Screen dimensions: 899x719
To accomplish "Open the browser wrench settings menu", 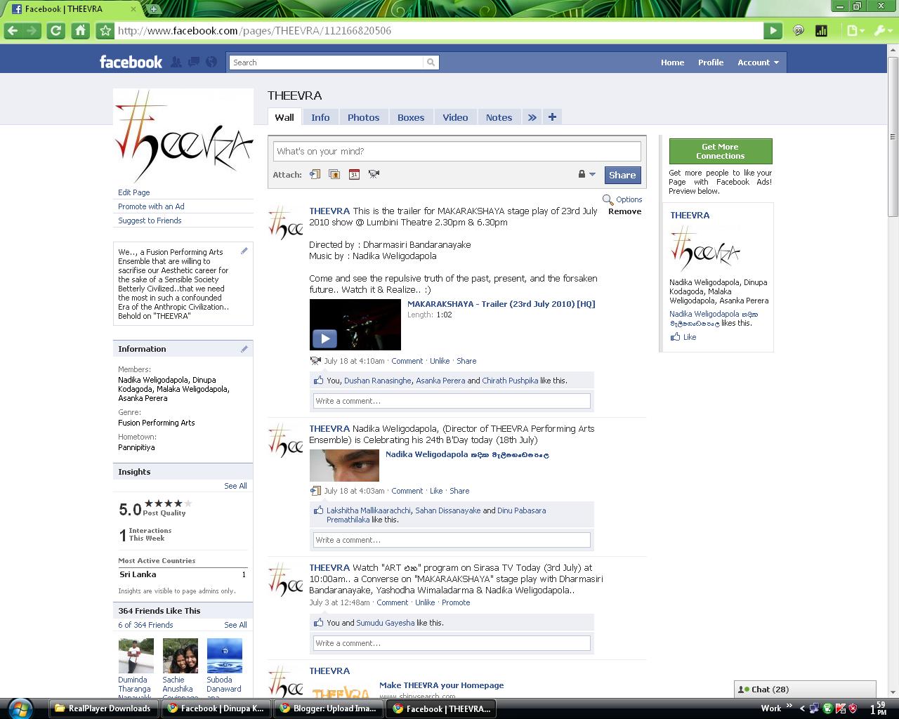I will [x=881, y=30].
